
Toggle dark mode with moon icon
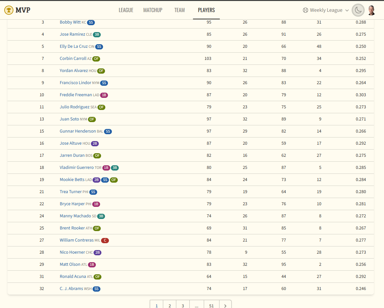[x=358, y=10]
